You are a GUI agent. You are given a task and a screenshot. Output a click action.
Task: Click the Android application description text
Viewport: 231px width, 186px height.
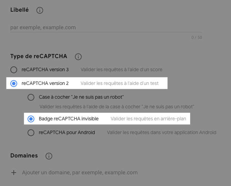coord(162,133)
